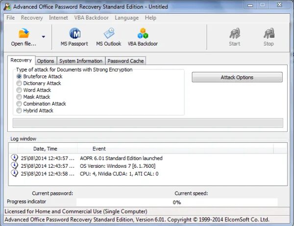
Task: Switch to the Recovery tab
Action: pos(21,60)
